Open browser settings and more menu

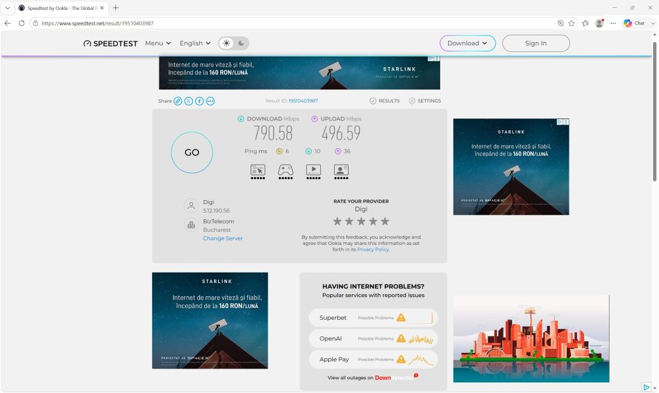613,23
